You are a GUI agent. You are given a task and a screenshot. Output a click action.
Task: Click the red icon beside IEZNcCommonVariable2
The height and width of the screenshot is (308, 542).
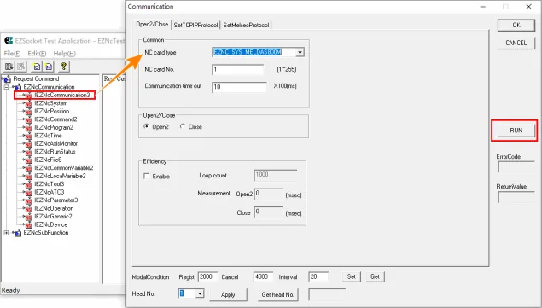28,168
